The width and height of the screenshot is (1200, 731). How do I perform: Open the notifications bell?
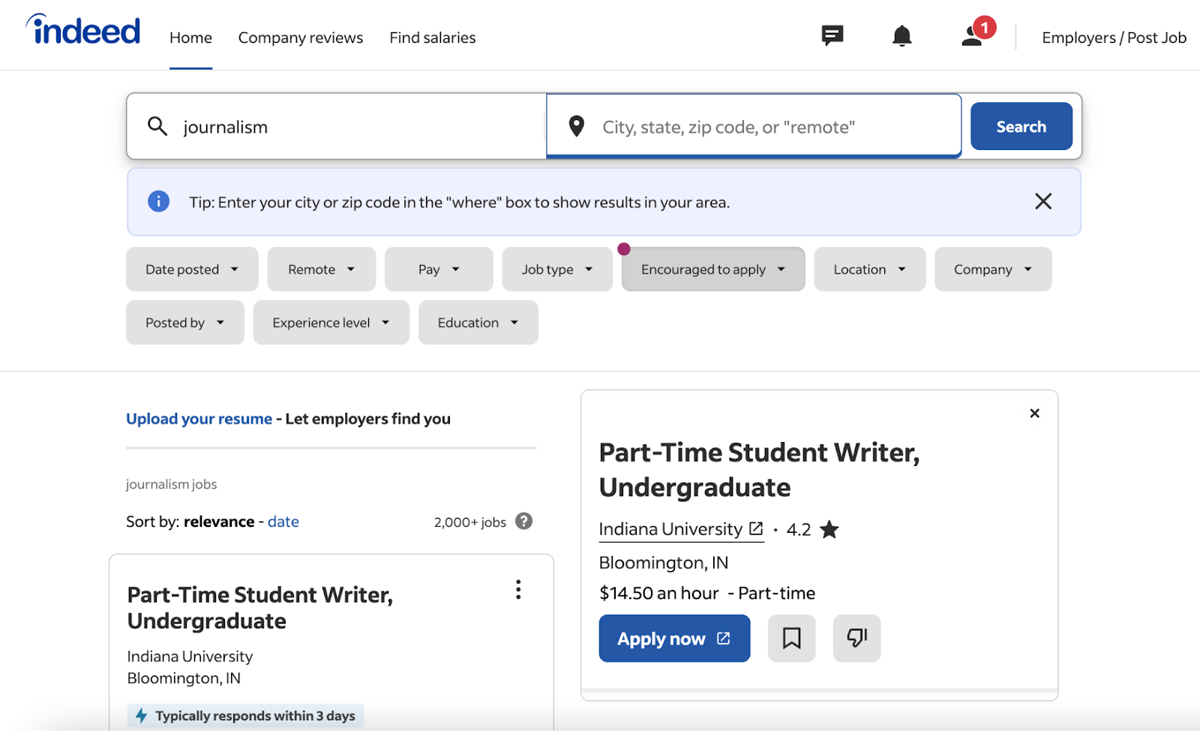[x=901, y=35]
